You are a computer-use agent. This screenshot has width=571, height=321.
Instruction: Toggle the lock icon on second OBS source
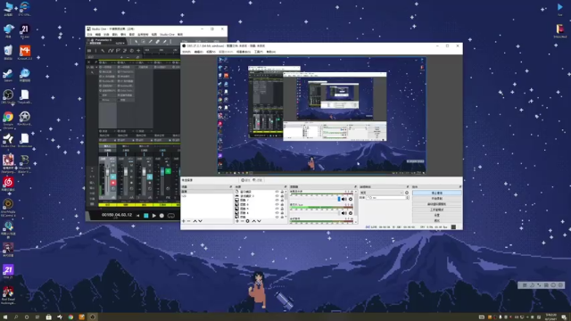coord(282,196)
